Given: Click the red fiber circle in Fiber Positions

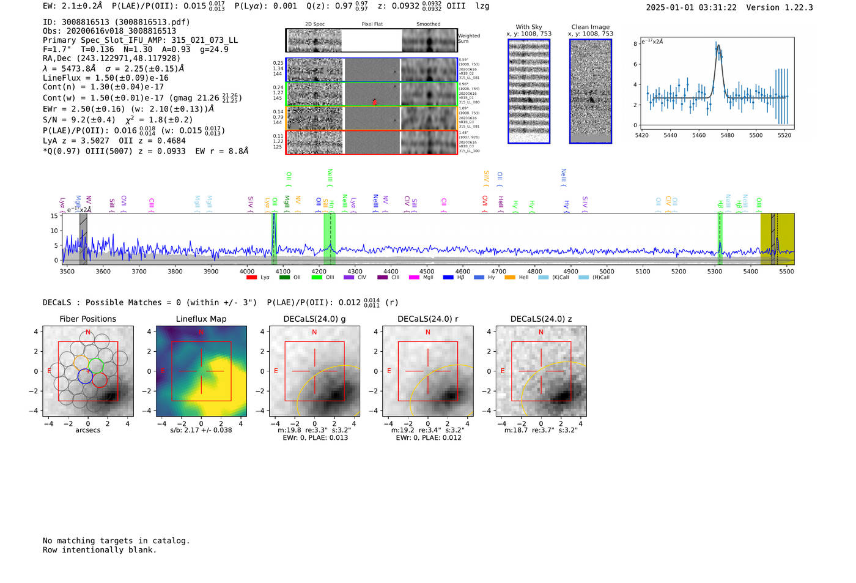Looking at the screenshot, I should coord(100,380).
